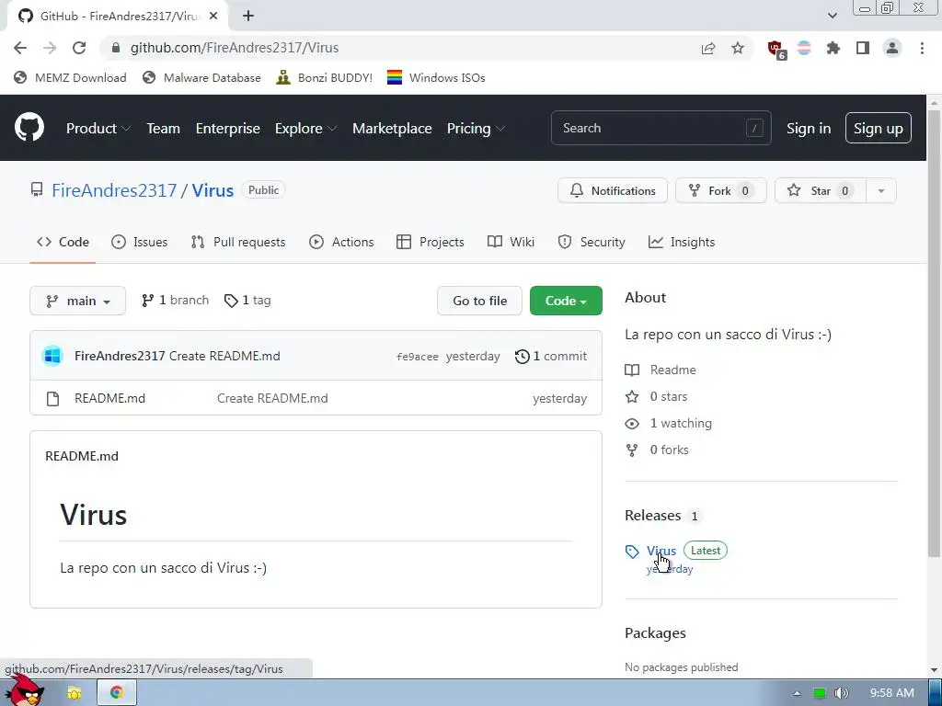The width and height of the screenshot is (942, 706).
Task: Open the FireAndres2317 owner link
Action: click(x=114, y=190)
